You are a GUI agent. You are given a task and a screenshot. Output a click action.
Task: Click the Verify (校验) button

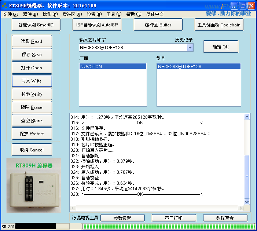[32, 94]
